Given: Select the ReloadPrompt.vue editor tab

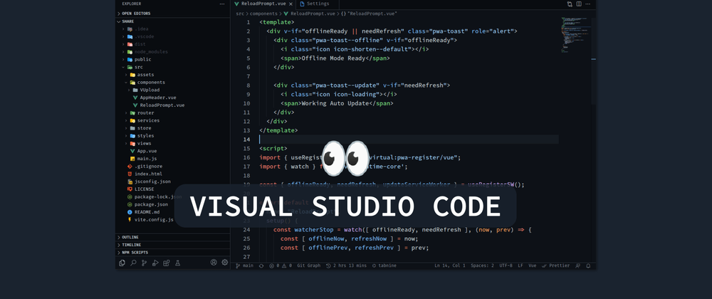Looking at the screenshot, I should (263, 4).
